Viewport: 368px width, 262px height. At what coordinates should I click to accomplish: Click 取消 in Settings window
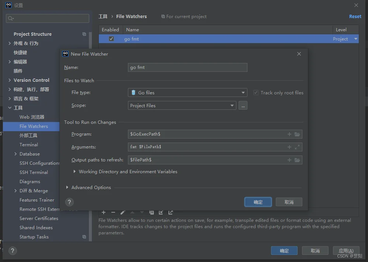coord(315,251)
